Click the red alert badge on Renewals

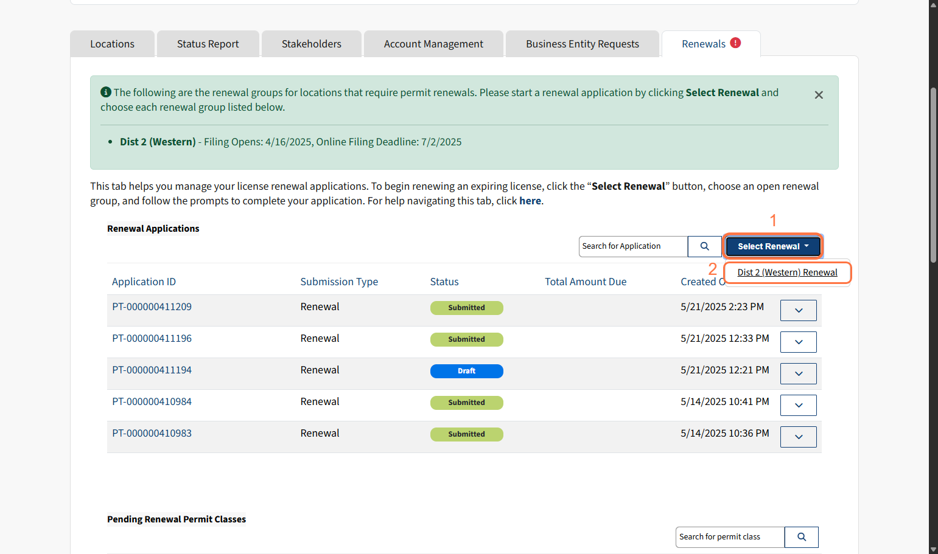coord(735,43)
